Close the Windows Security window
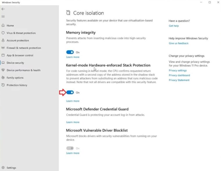The width and height of the screenshot is (221, 171). click(218, 2)
